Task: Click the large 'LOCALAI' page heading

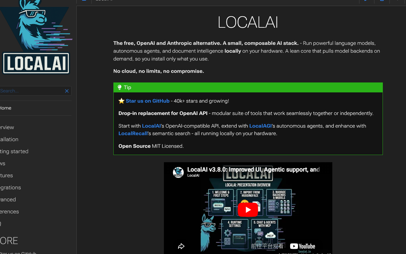Action: [x=248, y=23]
